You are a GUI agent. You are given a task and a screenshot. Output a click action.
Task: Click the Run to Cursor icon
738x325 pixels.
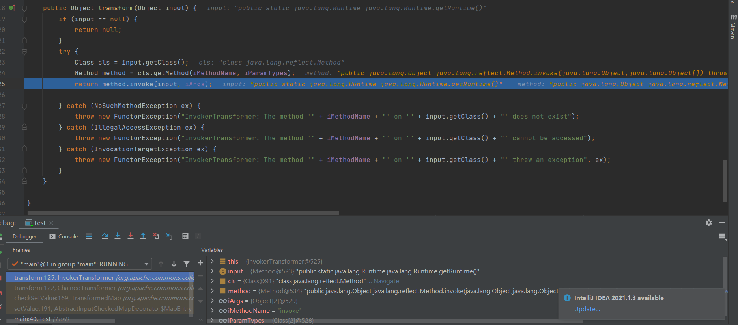click(x=169, y=236)
